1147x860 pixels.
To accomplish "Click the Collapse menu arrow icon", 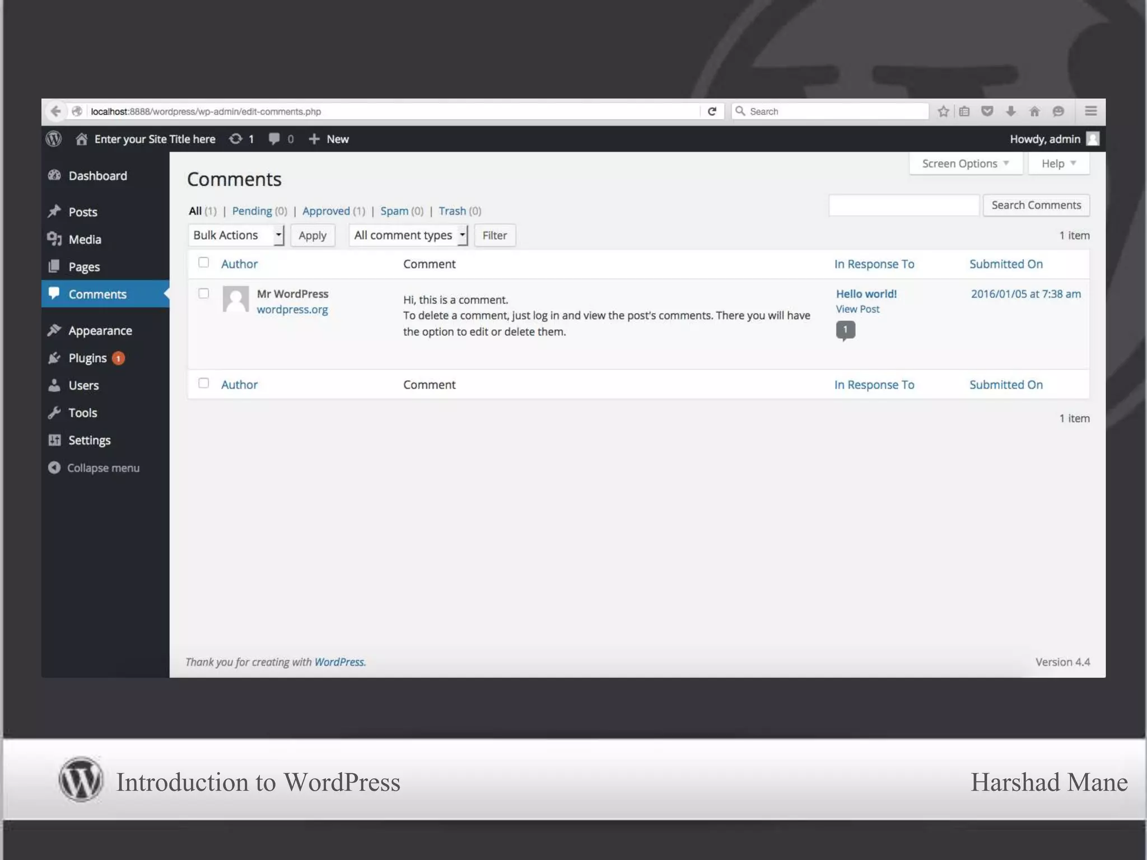I will coord(54,467).
